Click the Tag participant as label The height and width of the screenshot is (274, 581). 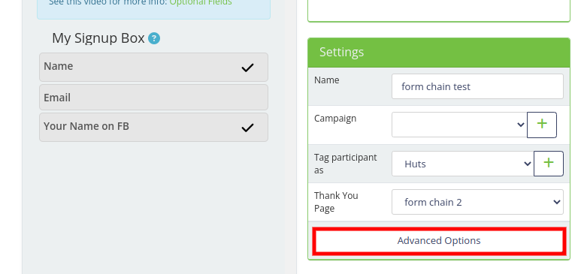tap(345, 164)
